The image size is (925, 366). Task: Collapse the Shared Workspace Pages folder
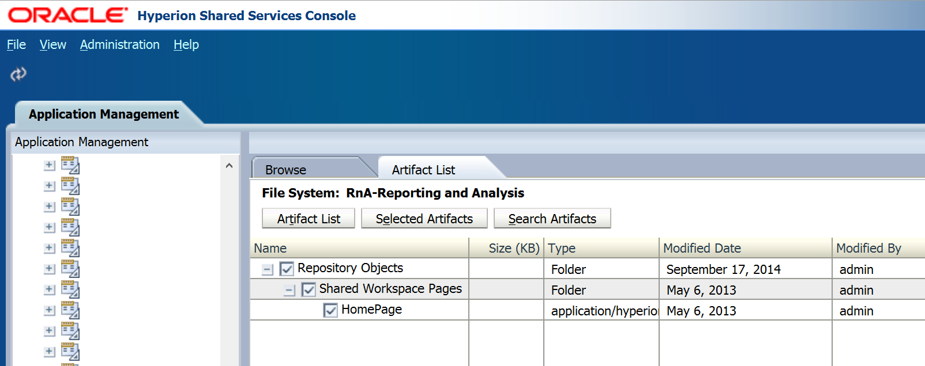pyautogui.click(x=289, y=290)
